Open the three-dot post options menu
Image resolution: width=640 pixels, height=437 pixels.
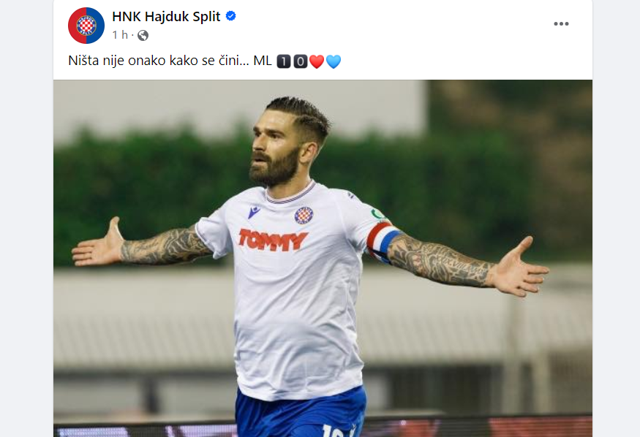click(x=561, y=23)
